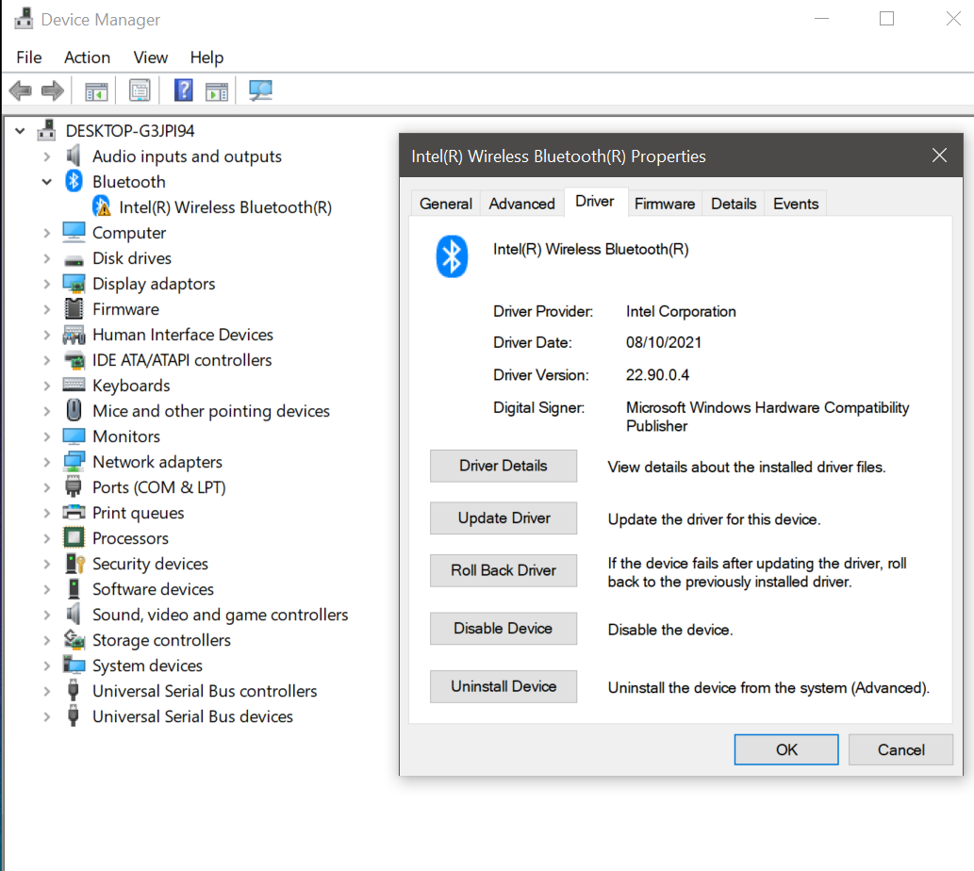
Task: Click the Intel Corporation provider text
Action: tap(681, 312)
